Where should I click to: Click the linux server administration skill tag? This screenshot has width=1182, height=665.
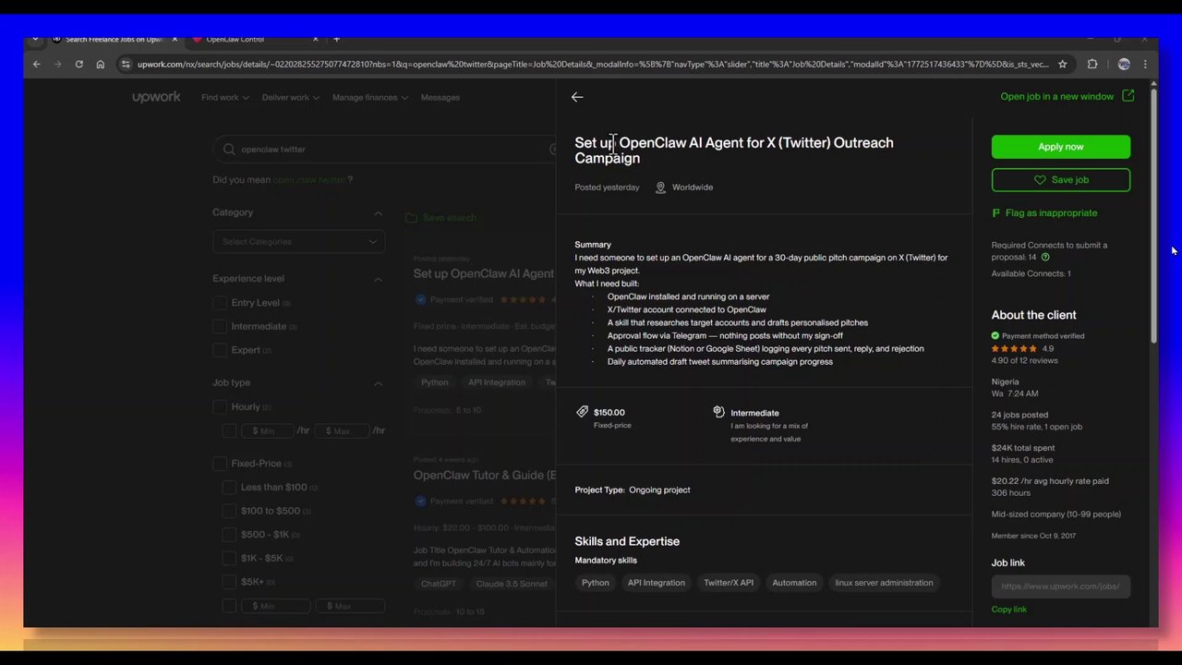pyautogui.click(x=884, y=583)
